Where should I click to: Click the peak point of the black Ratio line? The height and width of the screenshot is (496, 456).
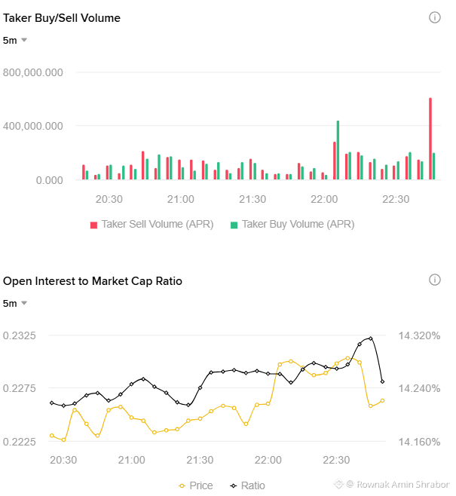pos(371,338)
